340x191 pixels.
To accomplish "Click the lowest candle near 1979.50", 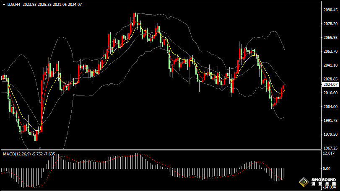I will (36, 137).
